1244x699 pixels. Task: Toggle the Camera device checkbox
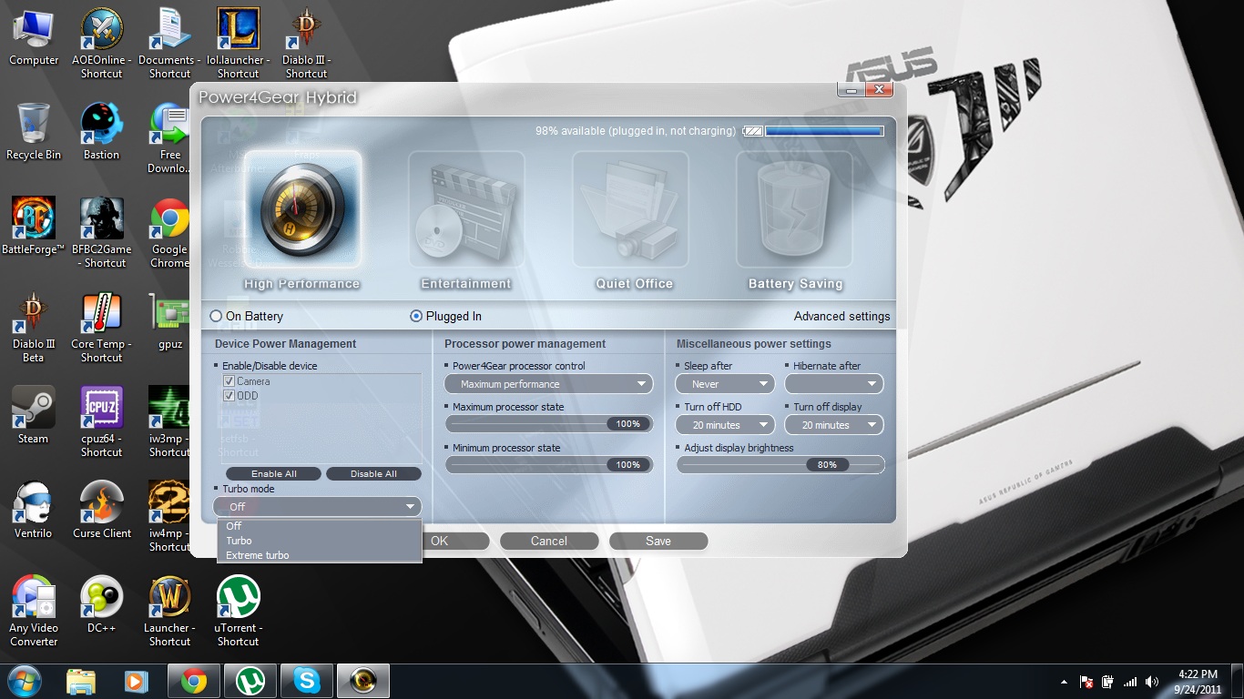click(x=229, y=381)
